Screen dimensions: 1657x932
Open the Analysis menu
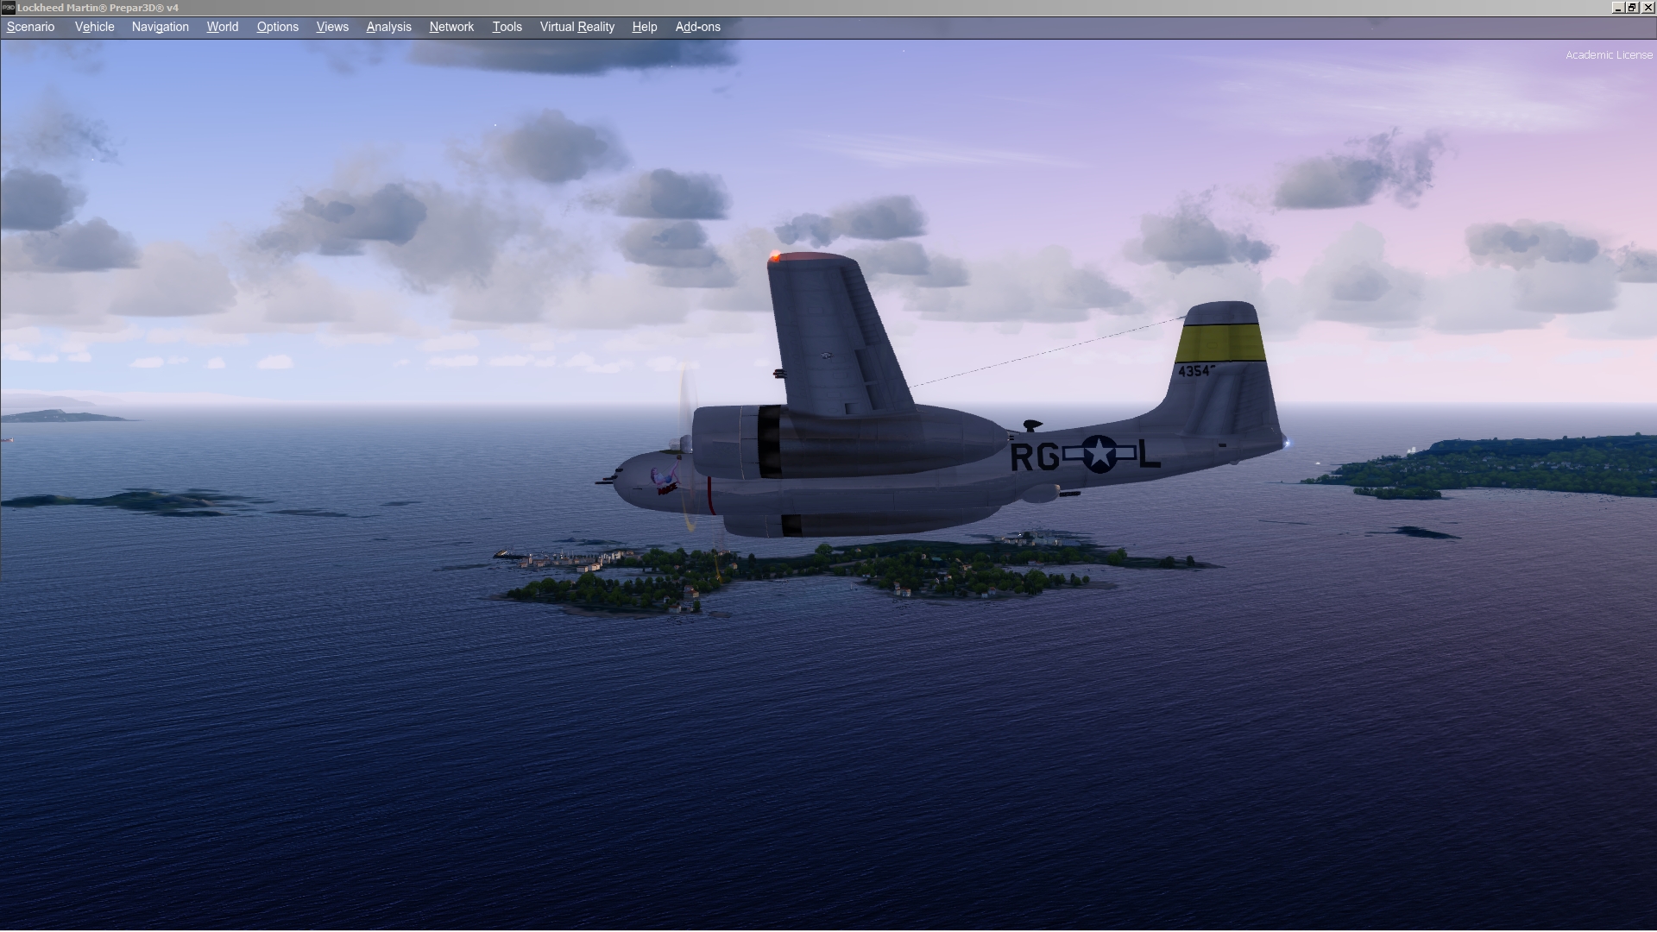click(388, 27)
